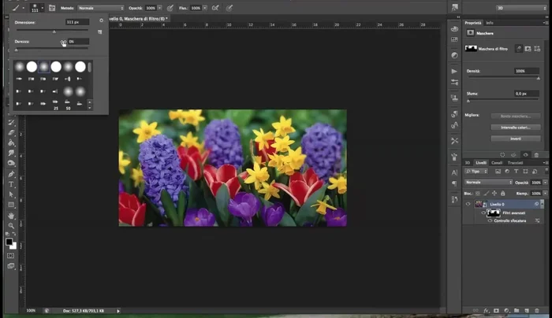552x318 pixels.
Task: Click the brush preset picker settings gear
Action: point(101,21)
